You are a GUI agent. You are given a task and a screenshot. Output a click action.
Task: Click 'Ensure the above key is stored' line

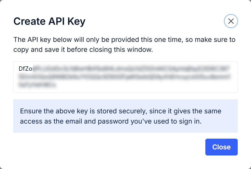[x=121, y=111]
